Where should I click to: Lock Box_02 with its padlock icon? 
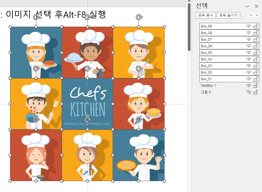pos(256,72)
